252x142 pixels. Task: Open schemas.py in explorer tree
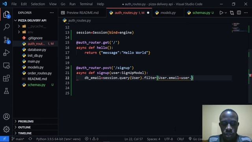35,85
